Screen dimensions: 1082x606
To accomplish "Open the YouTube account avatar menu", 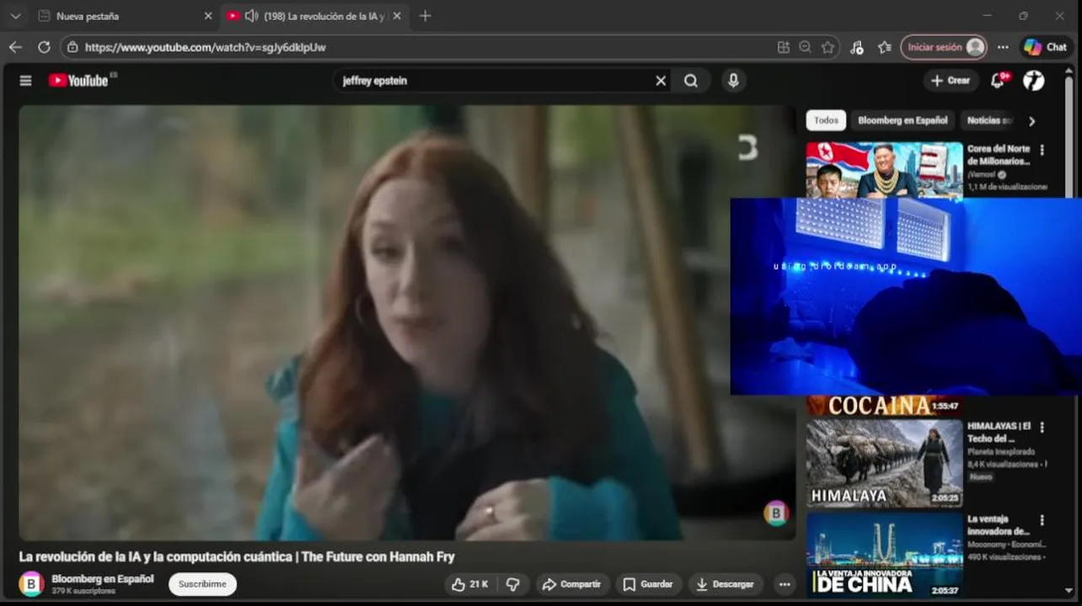I will click(1034, 81).
